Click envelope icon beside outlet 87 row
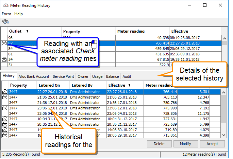 coord(4,43)
